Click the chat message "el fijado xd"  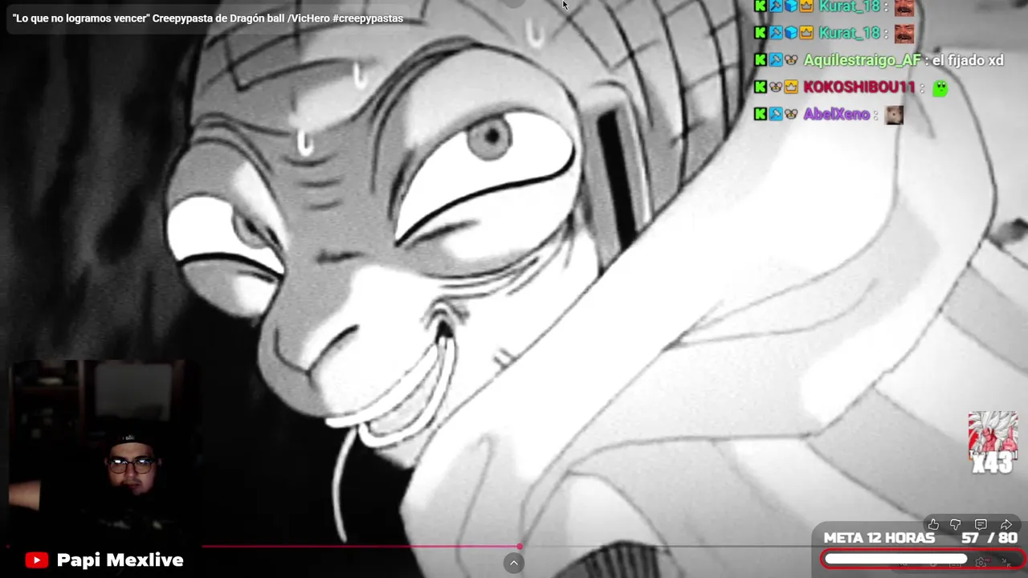coord(968,60)
